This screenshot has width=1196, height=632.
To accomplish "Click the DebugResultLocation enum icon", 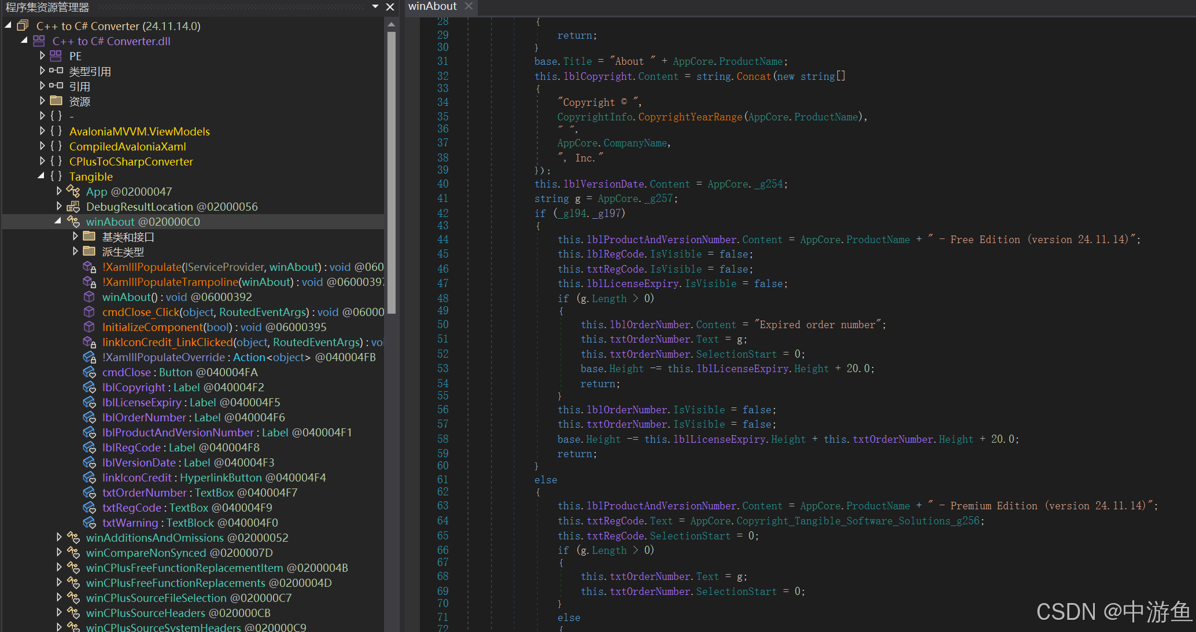I will coord(73,207).
